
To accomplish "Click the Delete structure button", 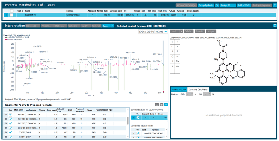I will pyautogui.click(x=189, y=31).
